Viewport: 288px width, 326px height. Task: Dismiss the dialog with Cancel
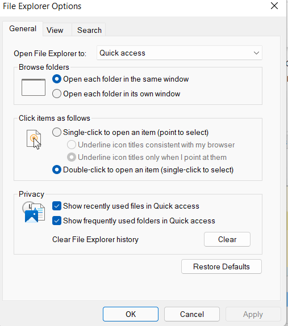(192, 314)
